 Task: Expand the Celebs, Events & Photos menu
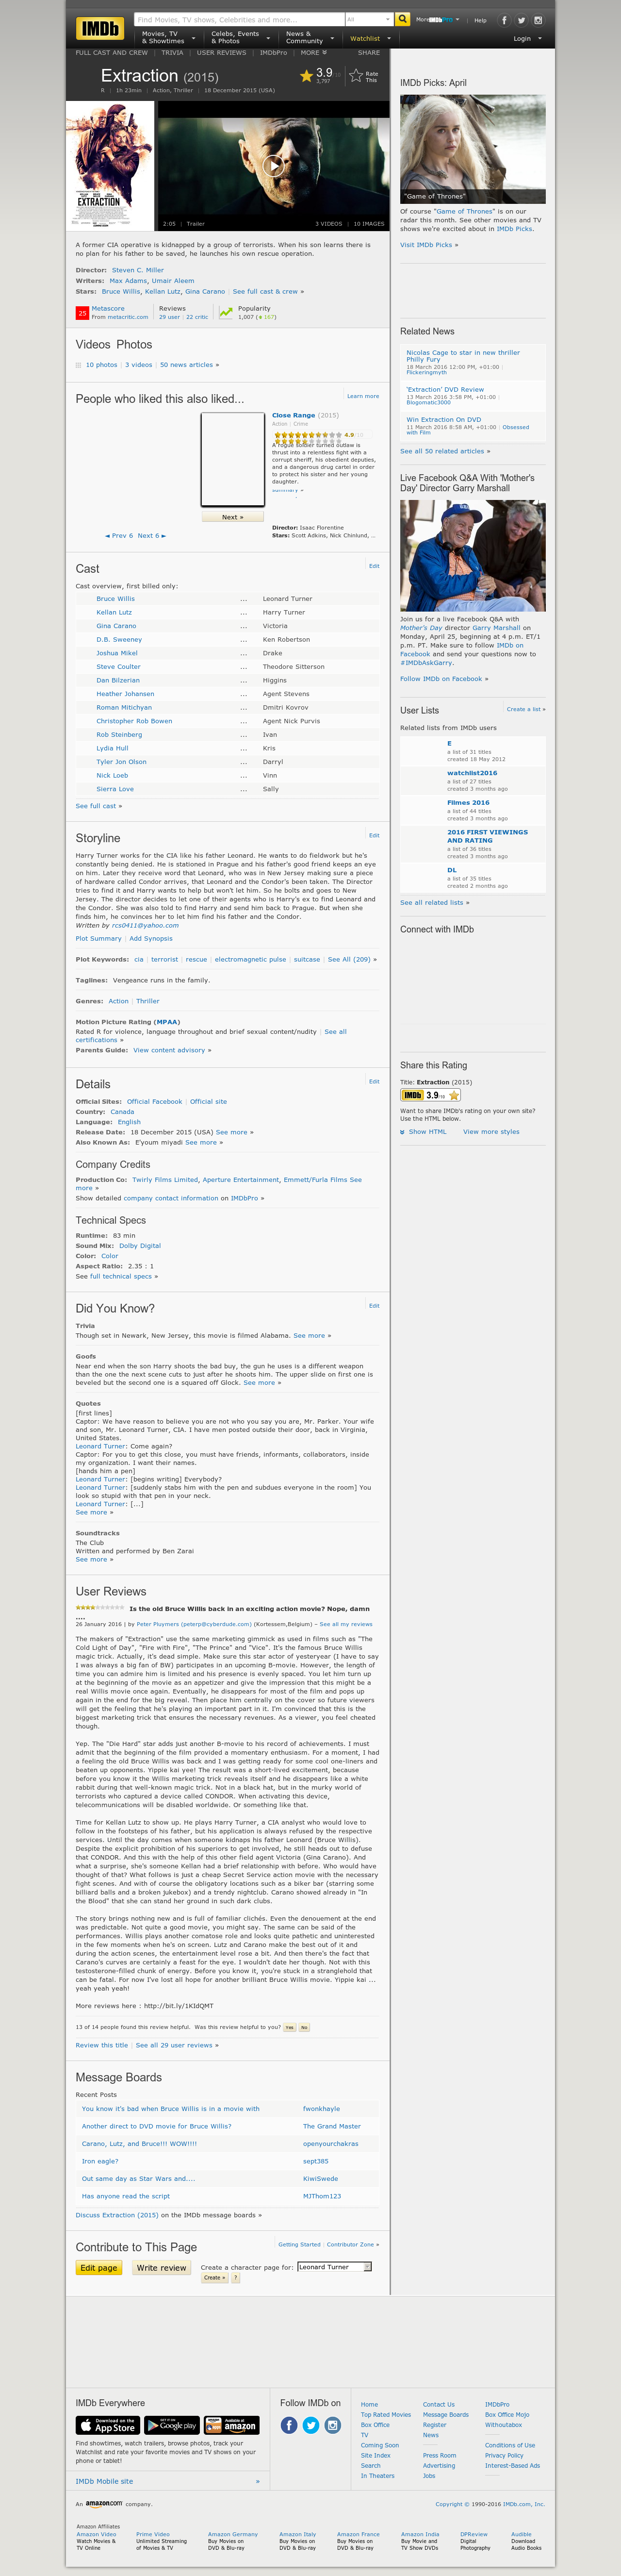240,38
